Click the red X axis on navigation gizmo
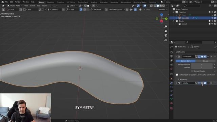 [x=161, y=21]
